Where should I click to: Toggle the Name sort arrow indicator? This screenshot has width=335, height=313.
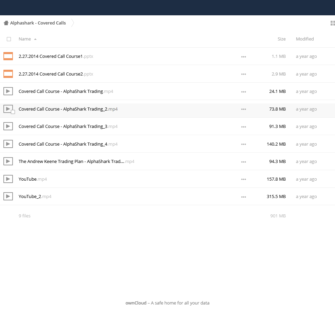[35, 39]
